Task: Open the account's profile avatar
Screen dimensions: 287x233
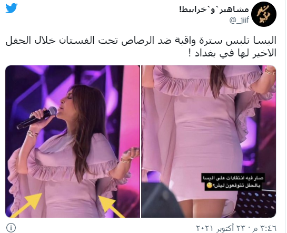Action: [264, 14]
